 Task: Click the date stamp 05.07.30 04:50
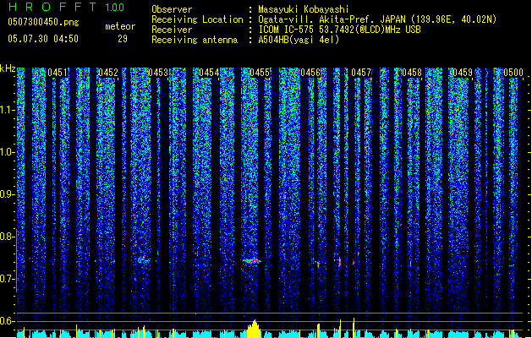coord(43,39)
